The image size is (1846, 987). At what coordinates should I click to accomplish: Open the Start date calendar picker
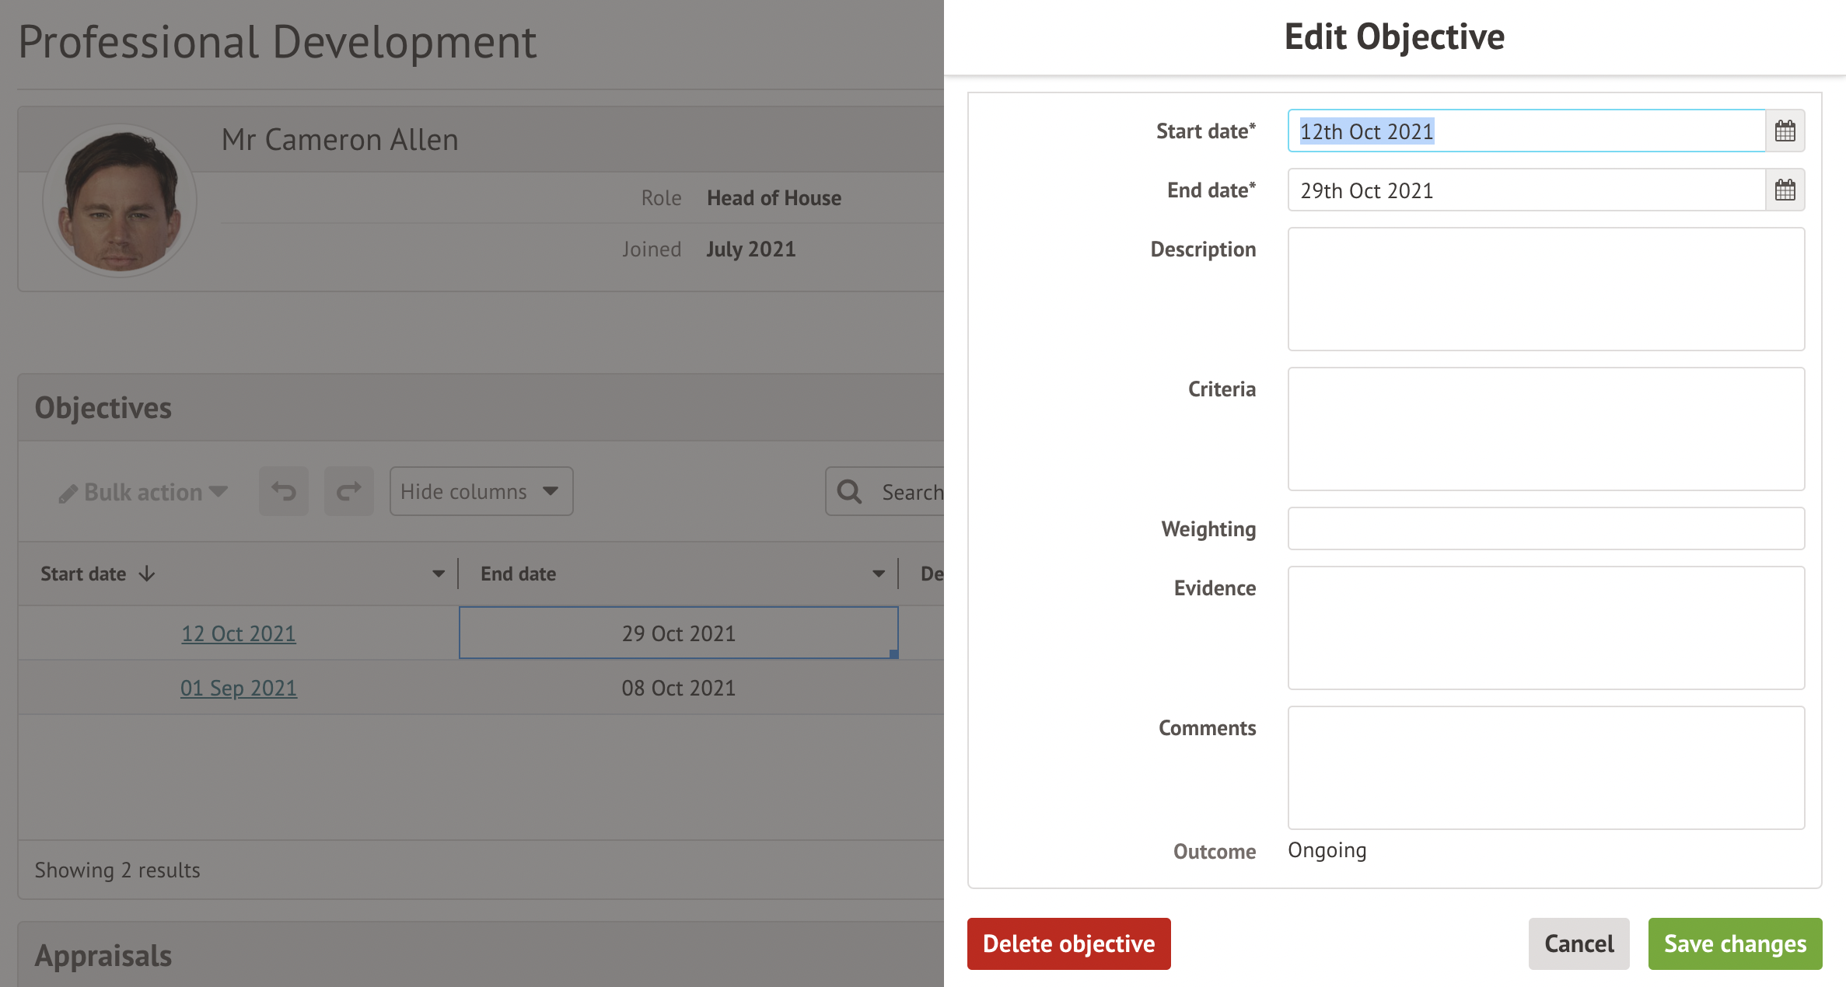point(1785,131)
